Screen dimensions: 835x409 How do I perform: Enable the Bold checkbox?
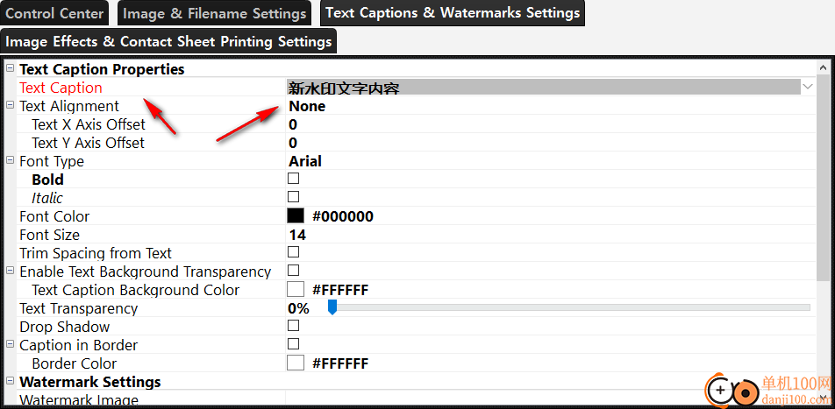294,179
